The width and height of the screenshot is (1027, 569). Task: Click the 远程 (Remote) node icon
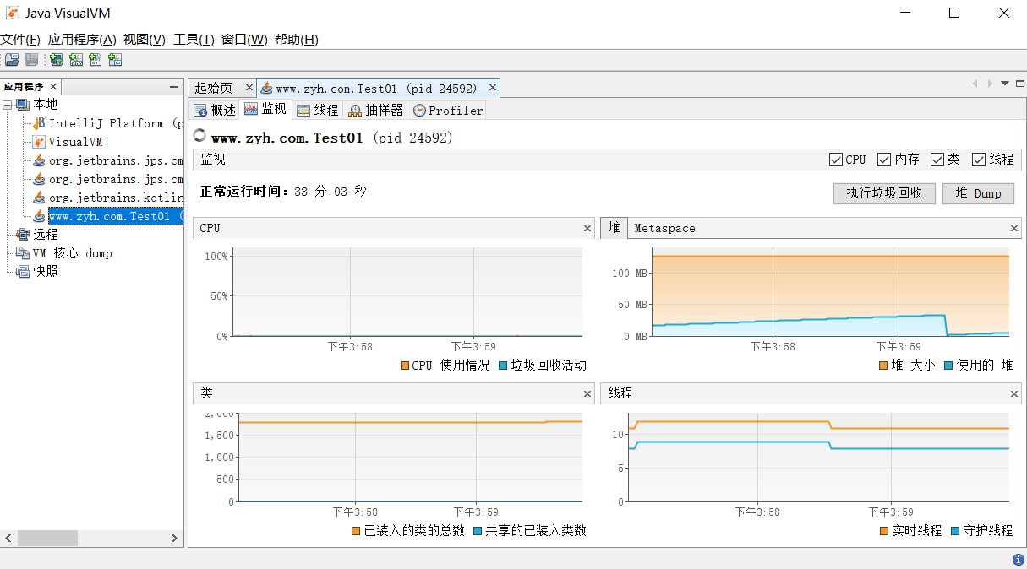coord(23,235)
